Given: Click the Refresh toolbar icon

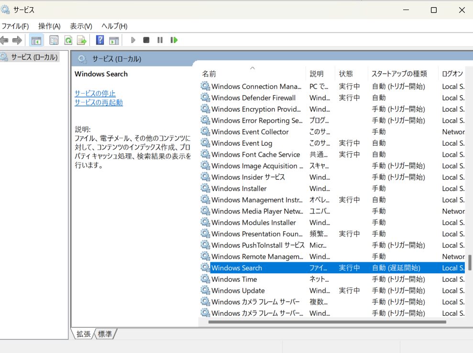Looking at the screenshot, I should 68,40.
